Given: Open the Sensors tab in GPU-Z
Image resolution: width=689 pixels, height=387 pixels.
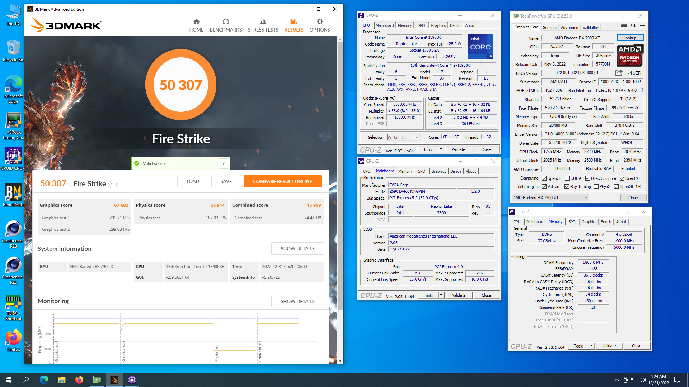Looking at the screenshot, I should 549,28.
